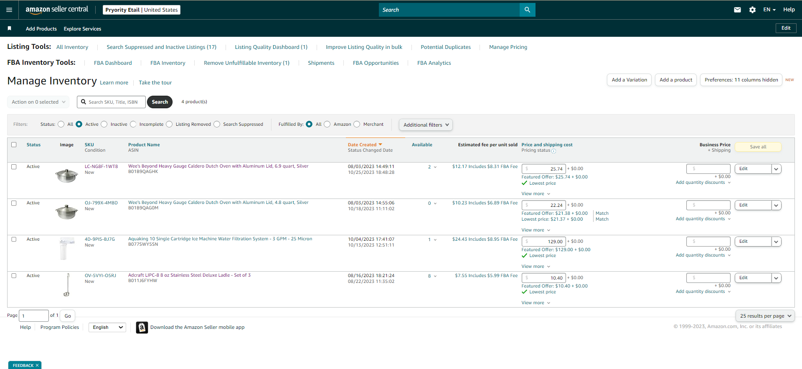Open Listing Quality Dashboard (1)

[271, 47]
